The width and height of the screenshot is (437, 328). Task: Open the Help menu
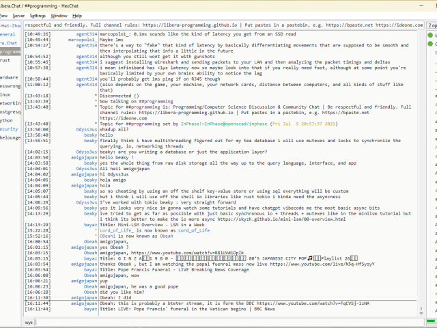click(77, 15)
